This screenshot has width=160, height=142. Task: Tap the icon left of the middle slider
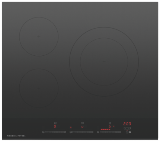coord(71,132)
